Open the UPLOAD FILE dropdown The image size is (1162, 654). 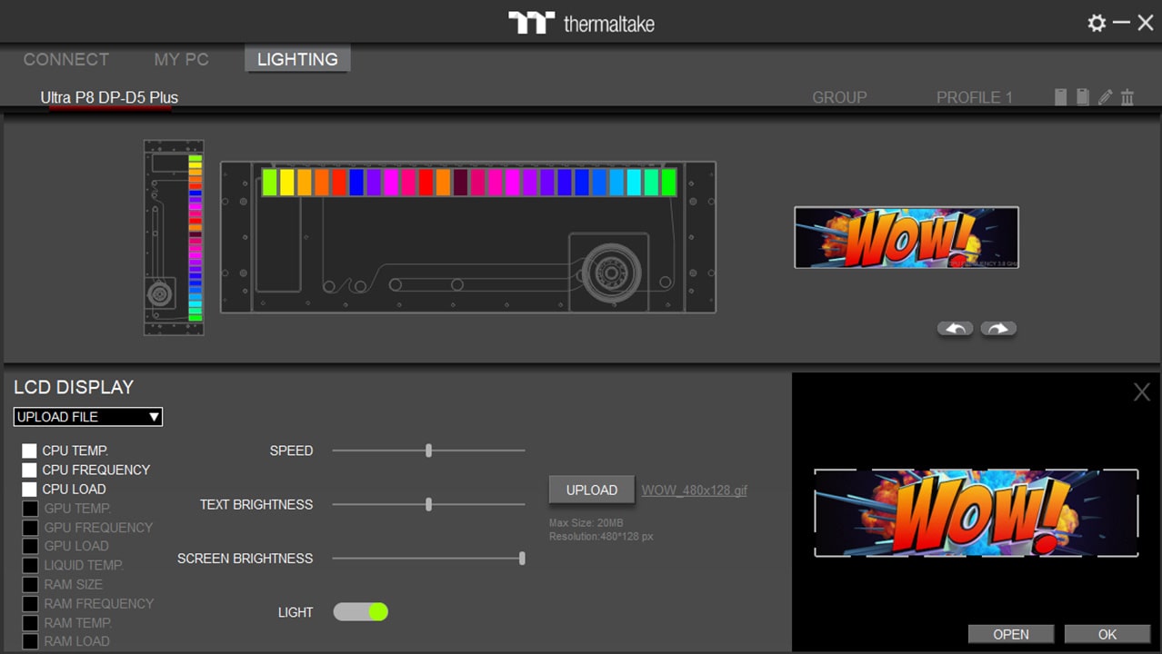point(88,417)
